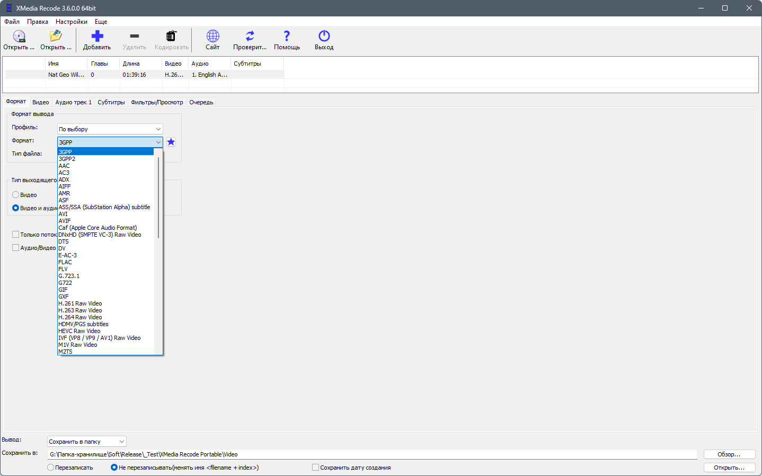The width and height of the screenshot is (762, 476).
Task: Click the Длина column header
Action: 141,64
